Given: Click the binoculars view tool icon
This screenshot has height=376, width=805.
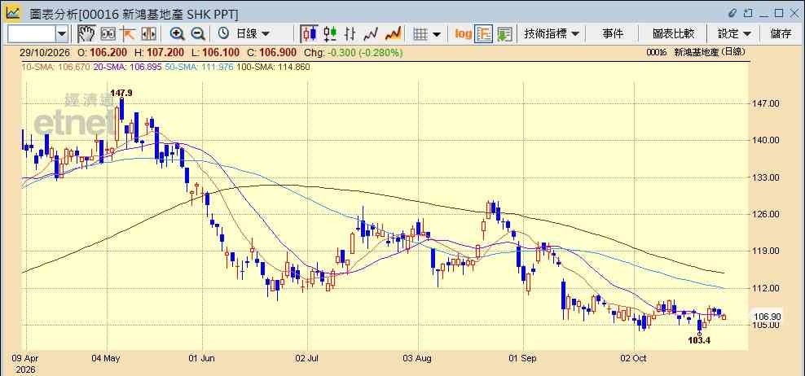Looking at the screenshot, I should [x=108, y=34].
